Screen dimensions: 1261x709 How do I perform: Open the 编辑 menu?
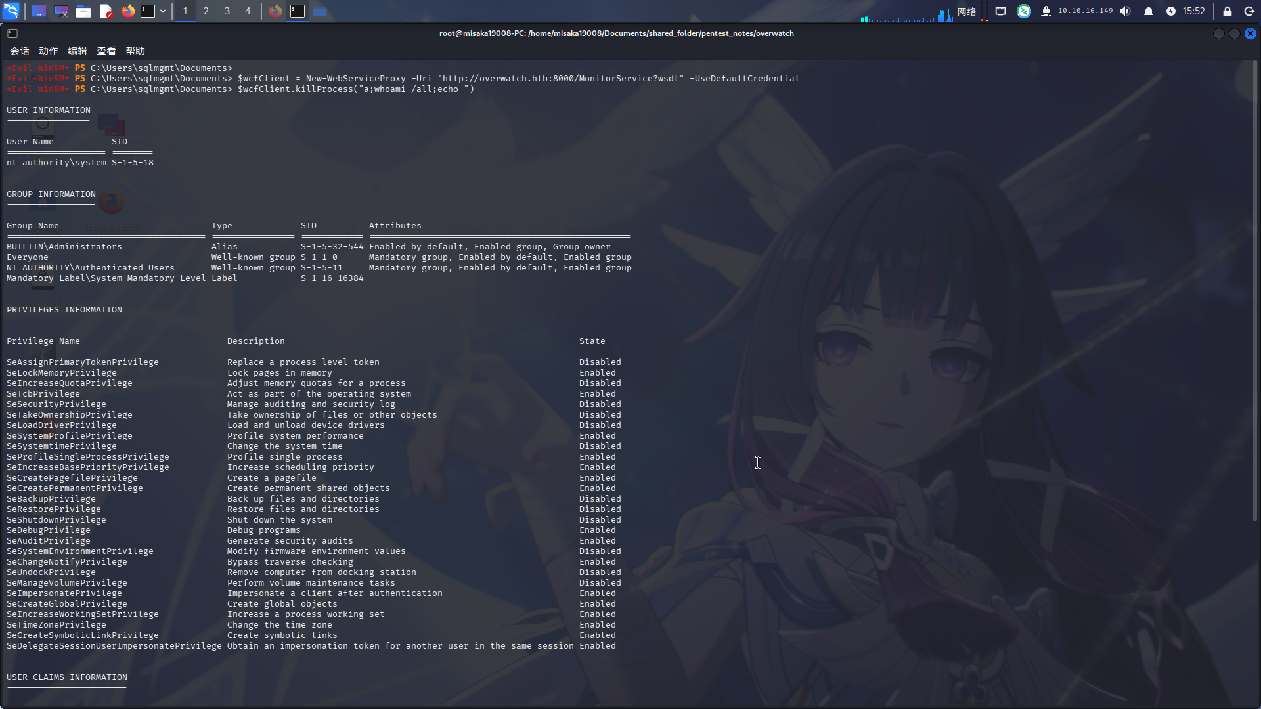[77, 51]
